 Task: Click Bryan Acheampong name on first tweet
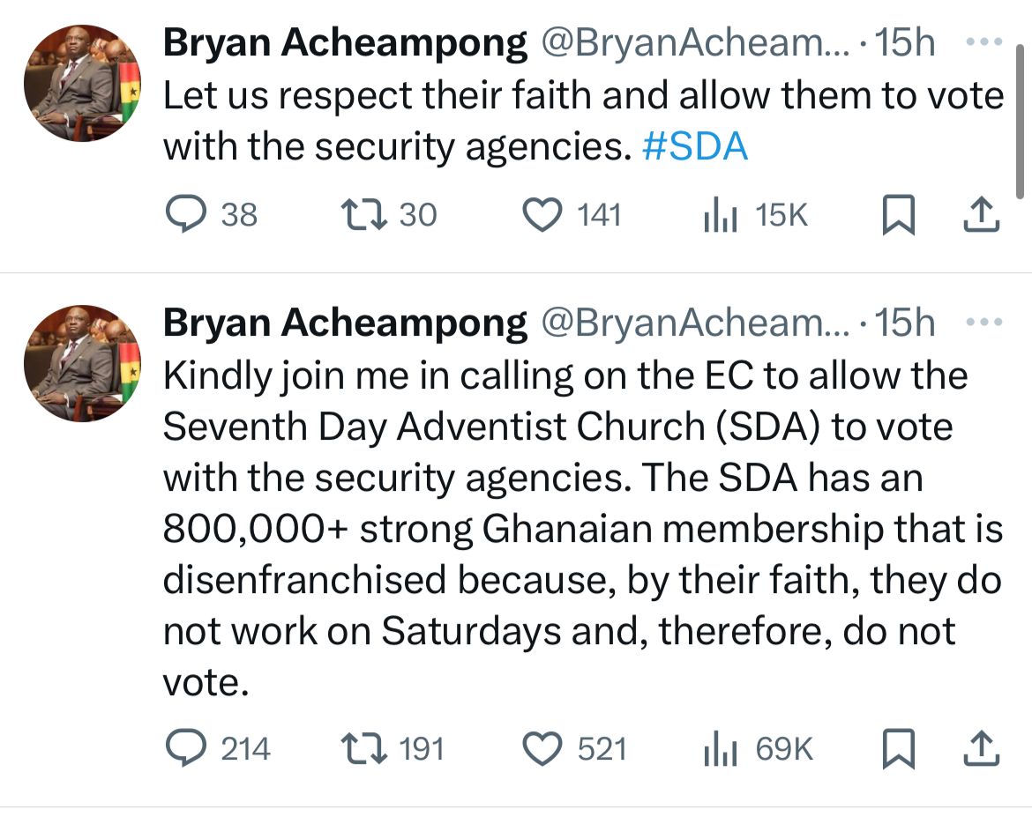click(x=344, y=43)
